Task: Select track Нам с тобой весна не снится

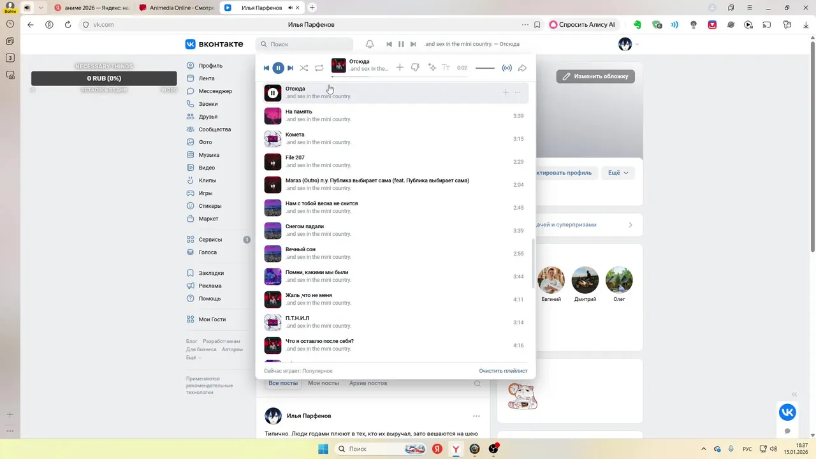Action: [395, 208]
